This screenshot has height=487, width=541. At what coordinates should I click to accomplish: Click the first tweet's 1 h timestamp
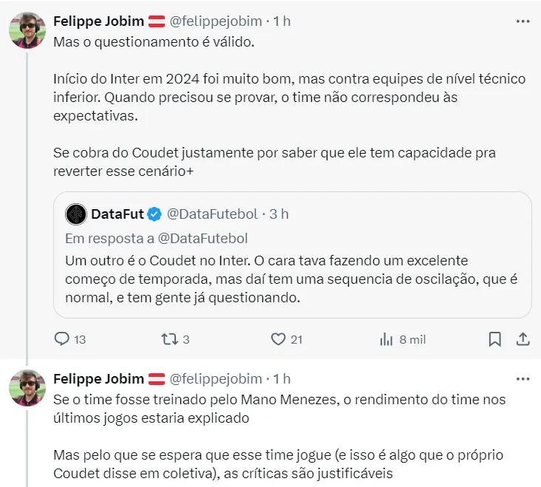(282, 21)
